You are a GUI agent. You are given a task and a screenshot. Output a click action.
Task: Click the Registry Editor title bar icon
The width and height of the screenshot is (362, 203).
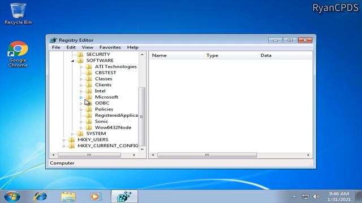[x=53, y=40]
